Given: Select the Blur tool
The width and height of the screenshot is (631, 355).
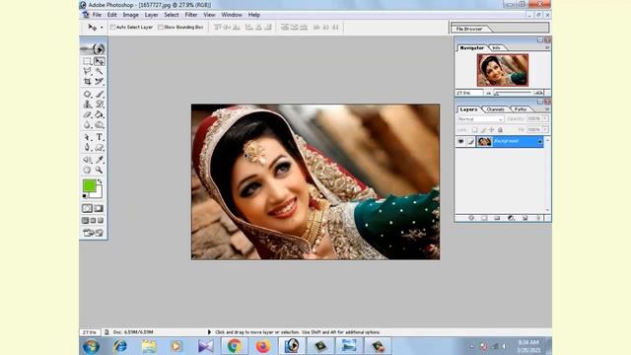Looking at the screenshot, I should click(88, 125).
